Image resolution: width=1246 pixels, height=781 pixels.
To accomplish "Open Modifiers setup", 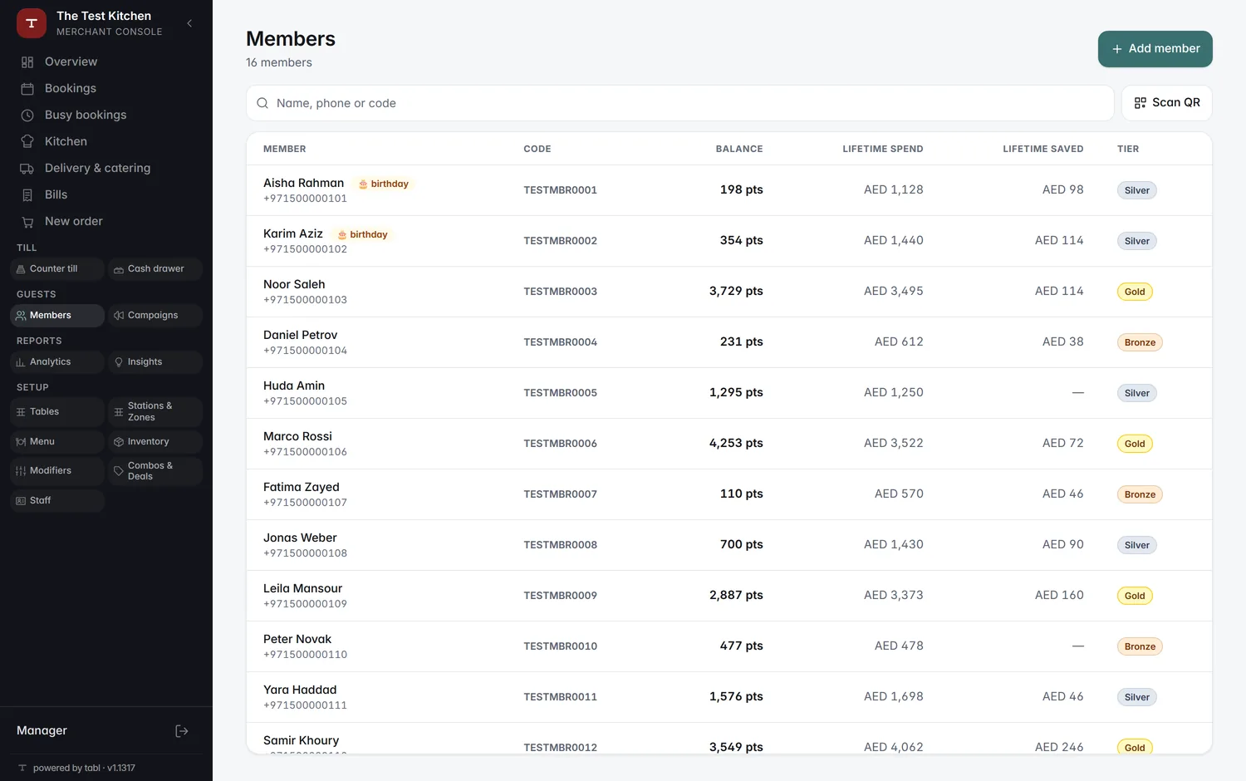I will [x=57, y=471].
